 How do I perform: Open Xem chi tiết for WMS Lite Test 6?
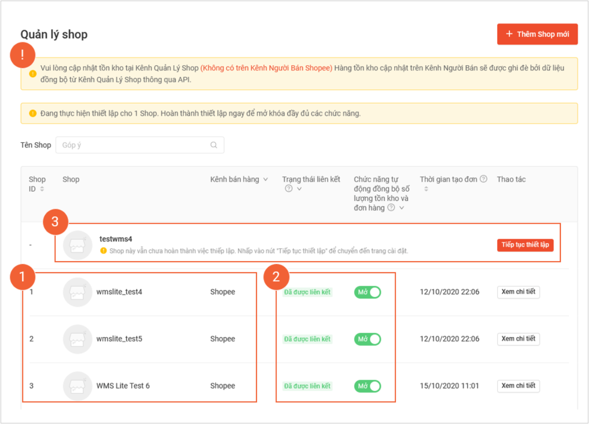(x=518, y=386)
